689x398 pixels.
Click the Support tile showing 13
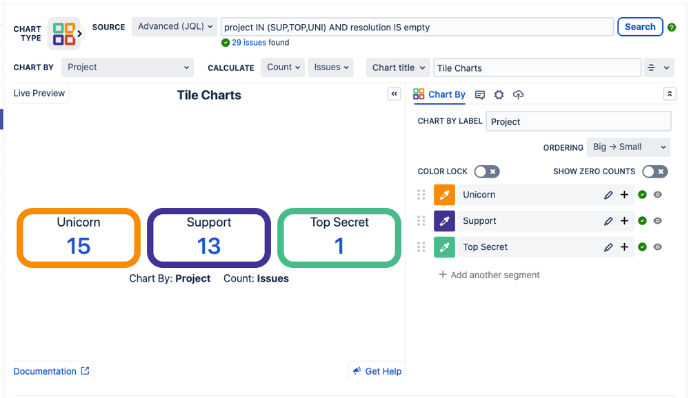(209, 238)
